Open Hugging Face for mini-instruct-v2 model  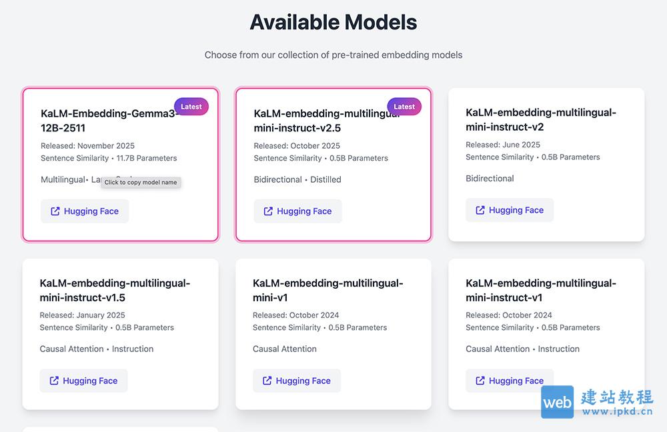click(510, 210)
